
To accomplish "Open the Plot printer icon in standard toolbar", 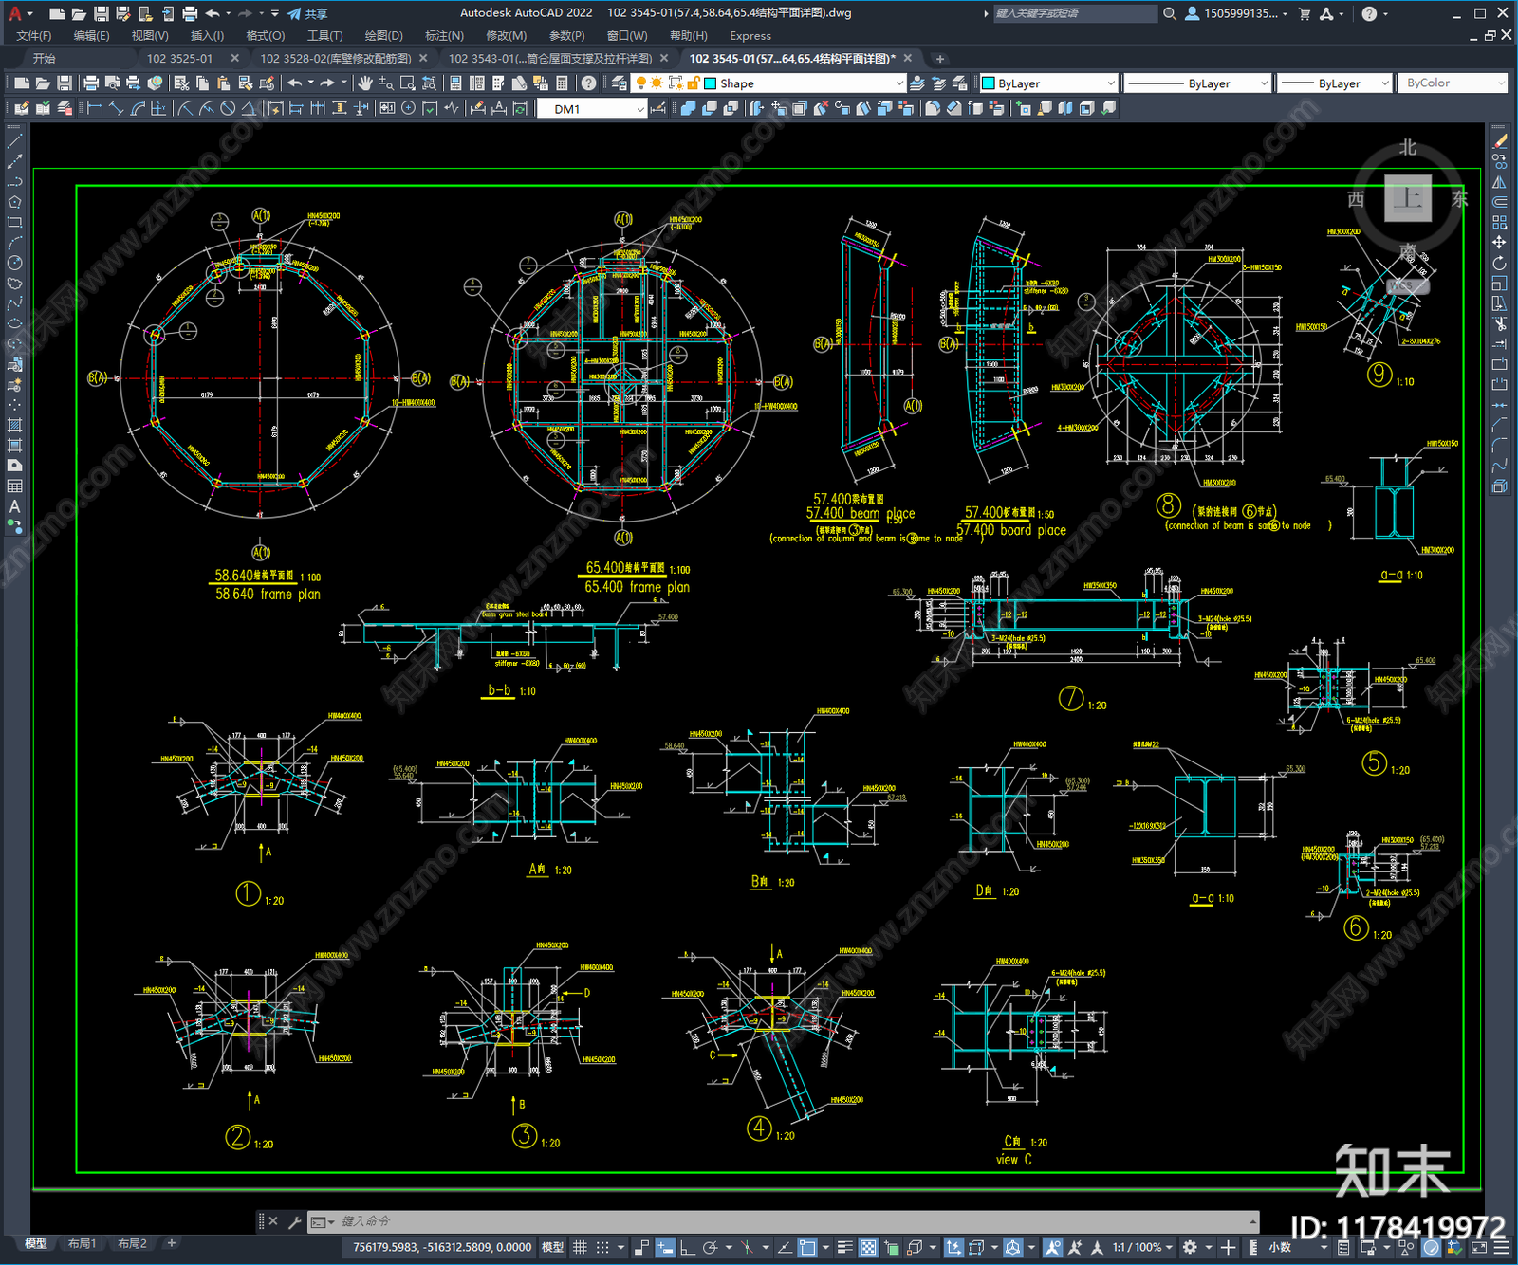I will 91,83.
